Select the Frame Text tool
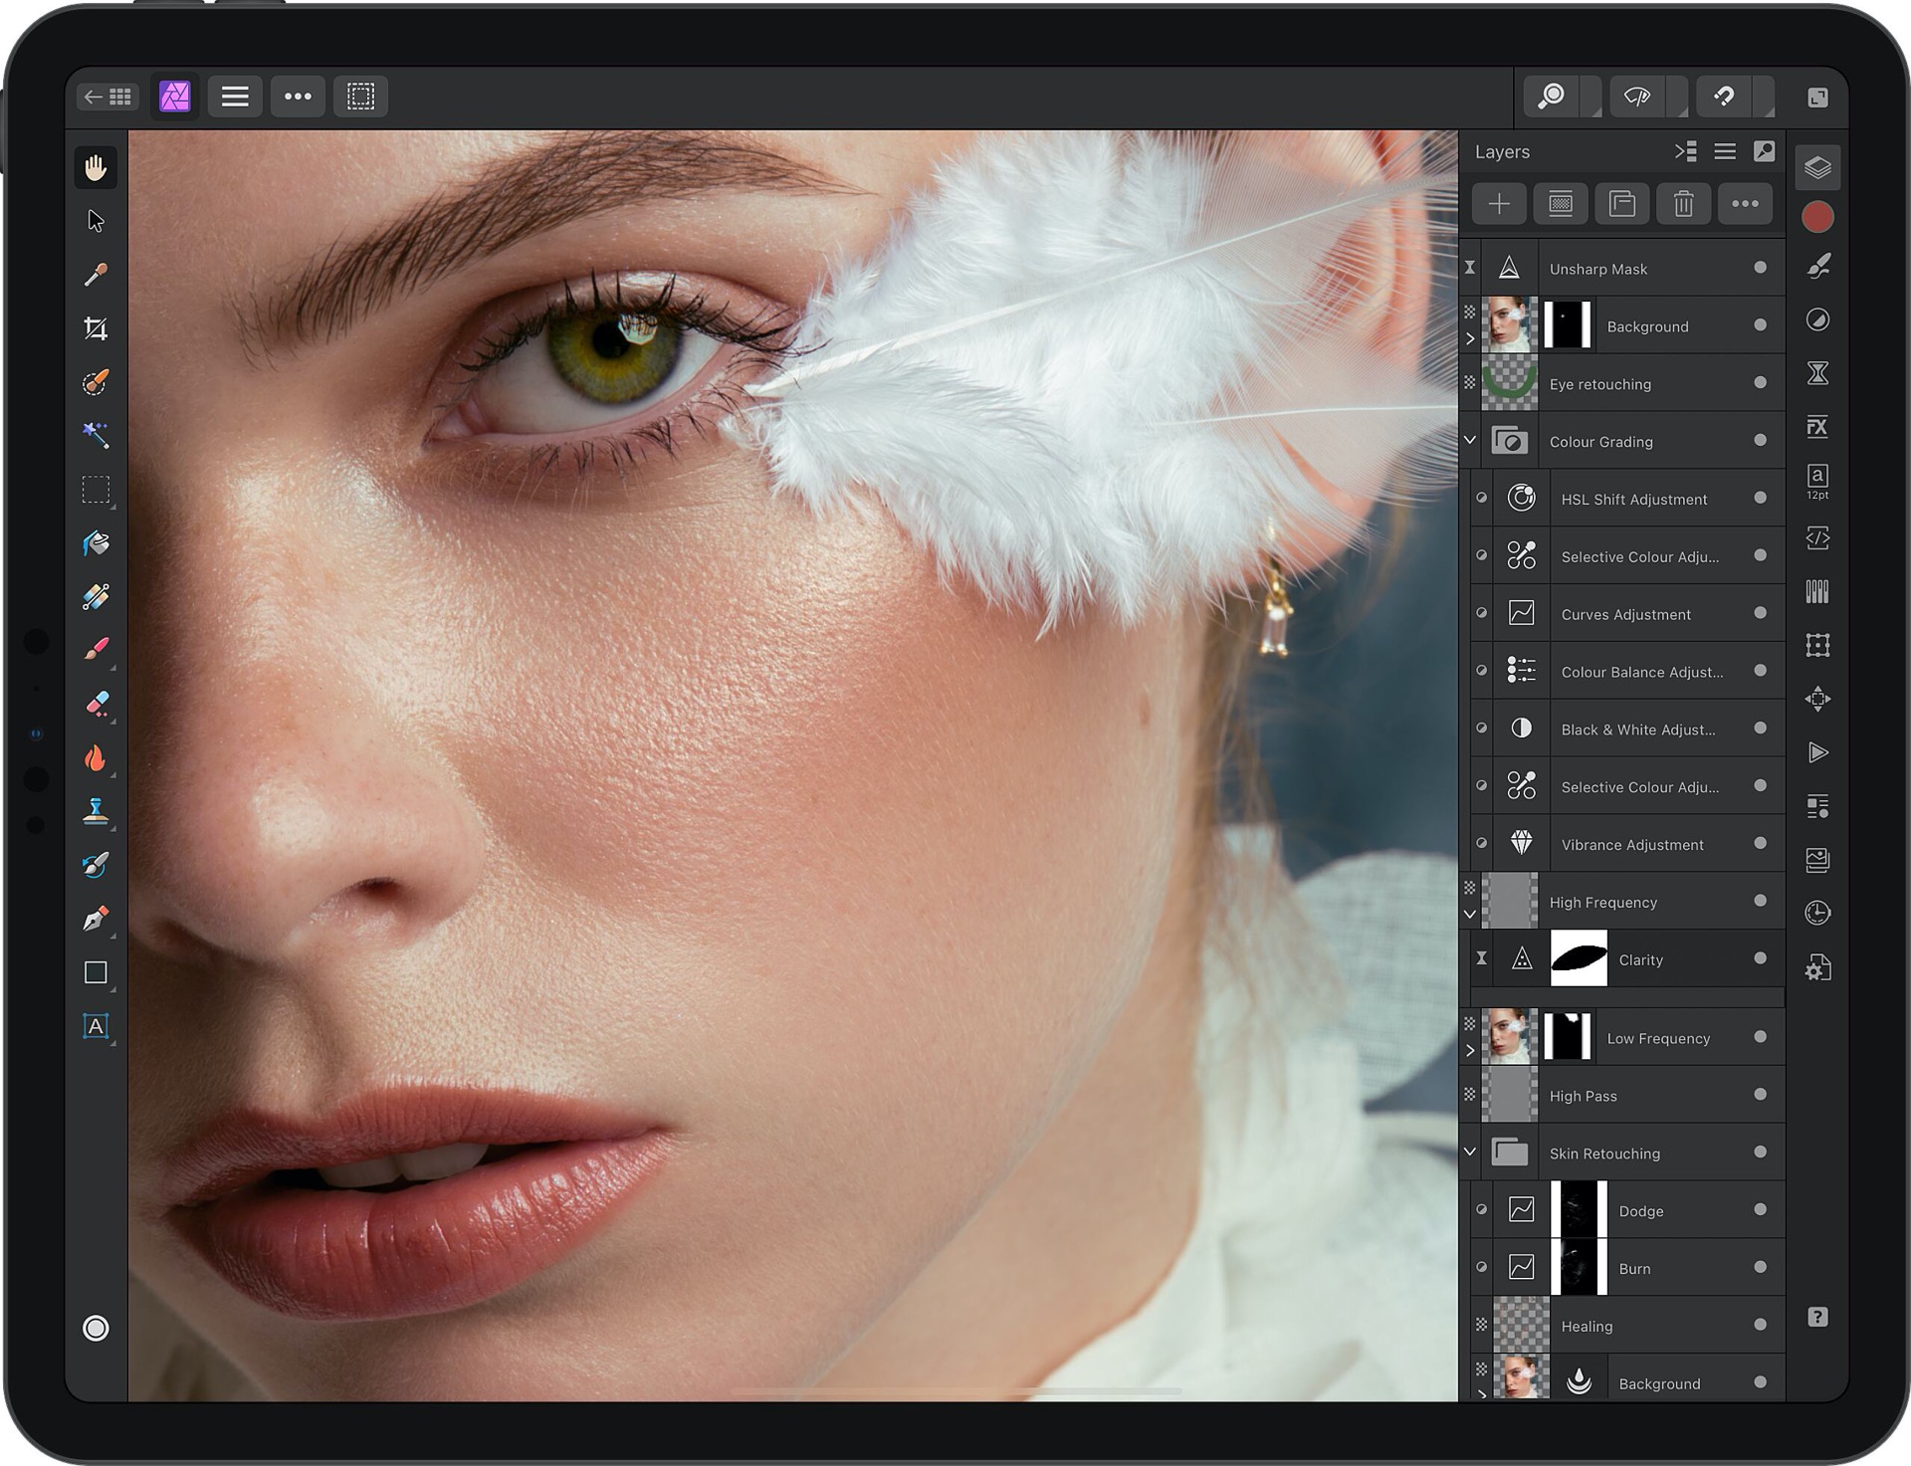 96,1026
